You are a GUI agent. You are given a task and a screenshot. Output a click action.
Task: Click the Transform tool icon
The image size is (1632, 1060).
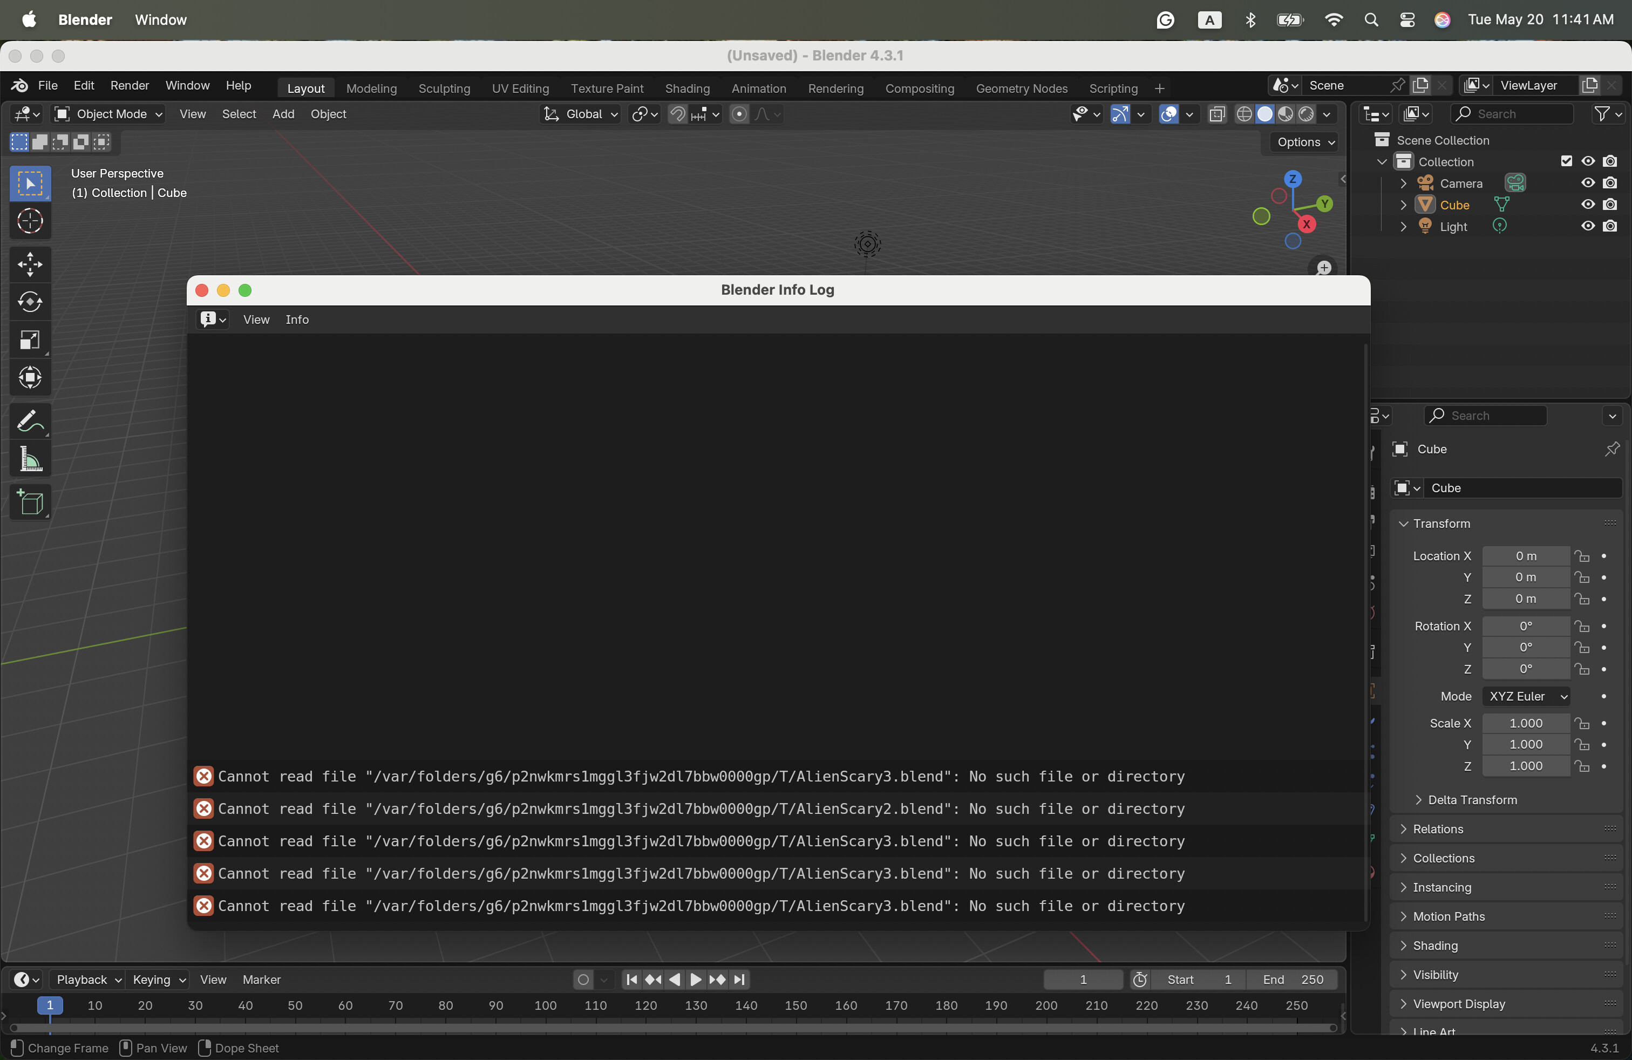coord(30,378)
